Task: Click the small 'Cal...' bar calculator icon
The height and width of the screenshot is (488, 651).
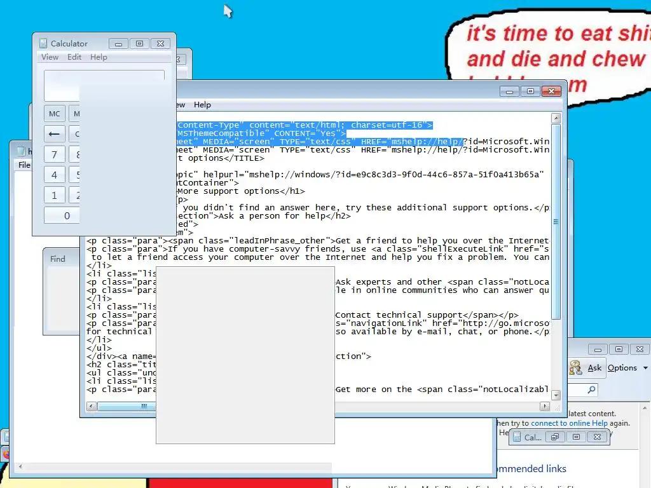Action: tap(517, 437)
